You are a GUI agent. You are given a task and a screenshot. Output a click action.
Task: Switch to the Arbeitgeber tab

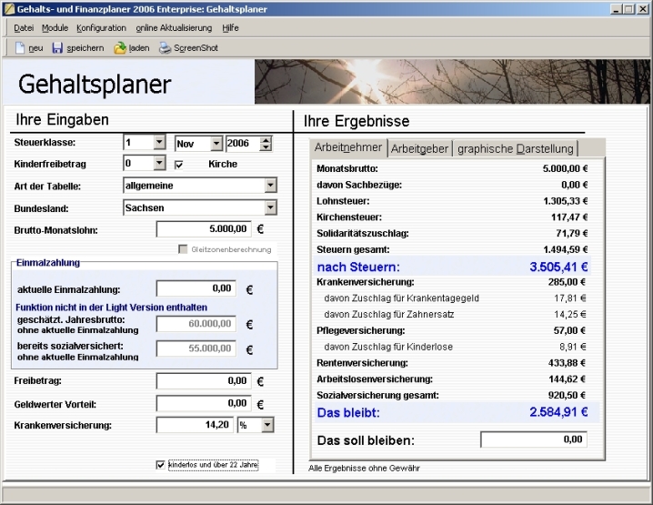click(x=419, y=148)
